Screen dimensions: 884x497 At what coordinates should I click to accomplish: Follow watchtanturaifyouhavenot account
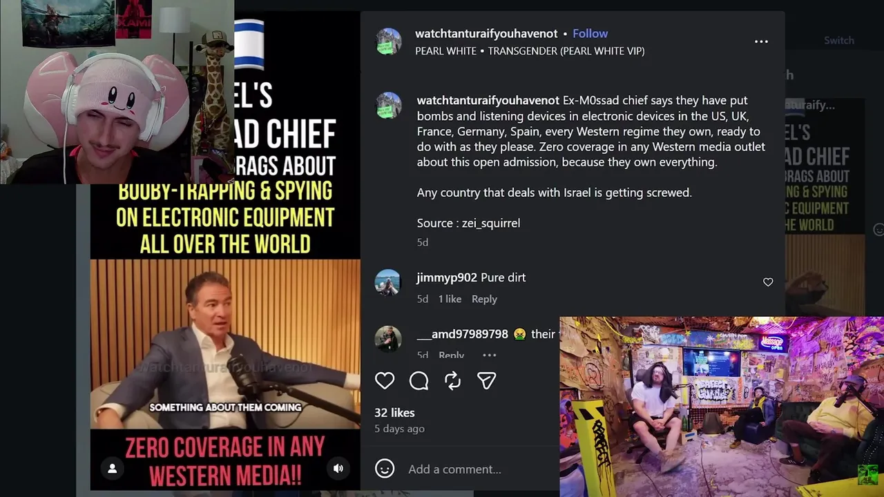tap(590, 33)
